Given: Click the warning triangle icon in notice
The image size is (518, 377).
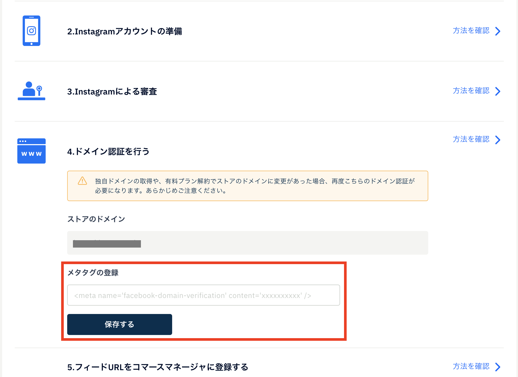Looking at the screenshot, I should coord(82,181).
